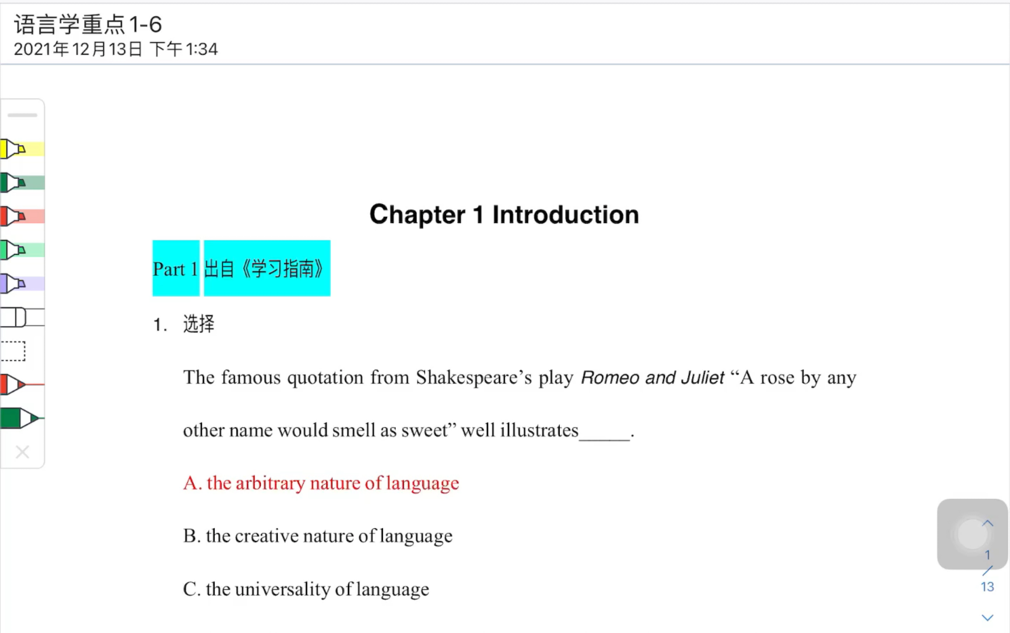This screenshot has width=1010, height=633.
Task: Click the 选择 section label
Action: point(199,324)
